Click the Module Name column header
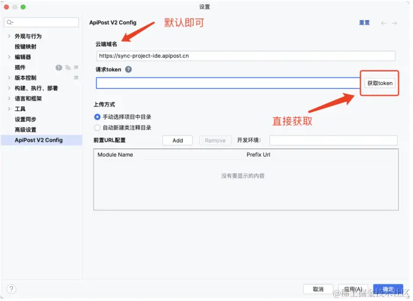413x301 pixels. (116, 156)
